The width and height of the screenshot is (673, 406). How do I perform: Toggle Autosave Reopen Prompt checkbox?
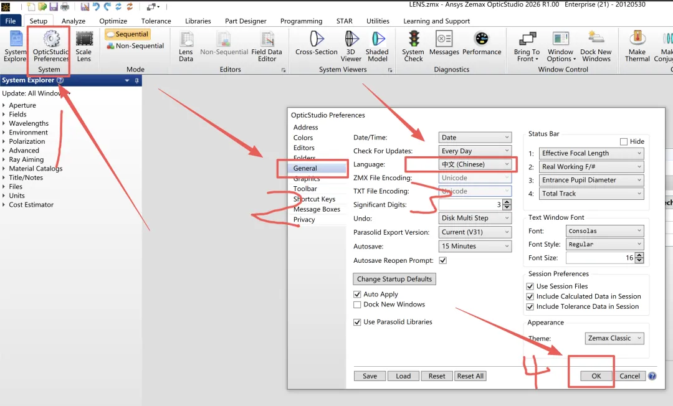tap(443, 260)
